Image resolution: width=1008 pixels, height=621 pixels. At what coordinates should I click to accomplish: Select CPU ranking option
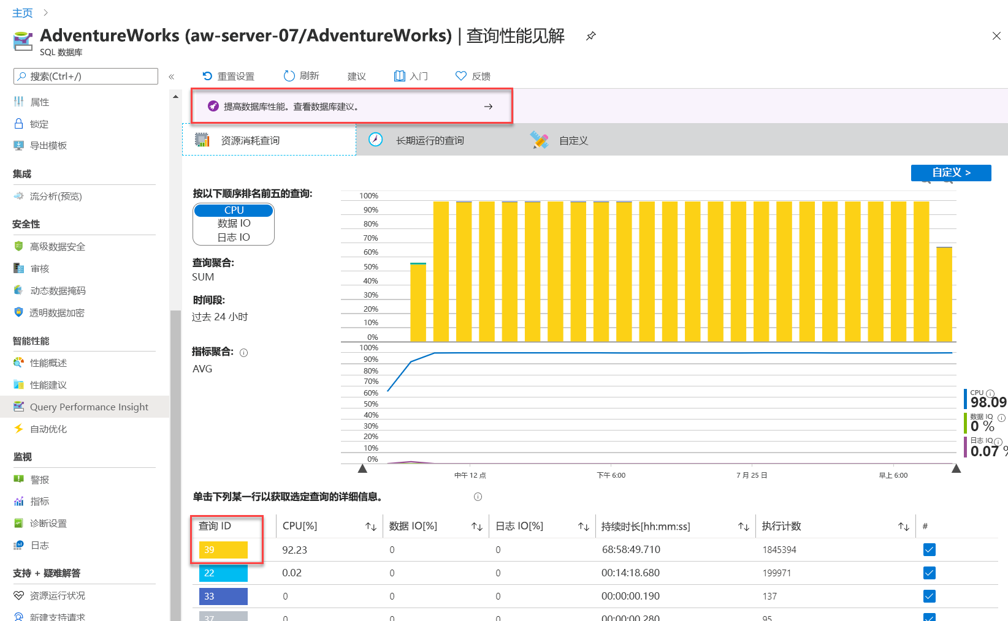[x=234, y=210]
